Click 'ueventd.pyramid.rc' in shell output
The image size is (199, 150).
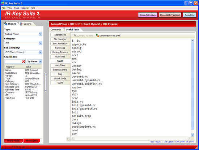86,80
